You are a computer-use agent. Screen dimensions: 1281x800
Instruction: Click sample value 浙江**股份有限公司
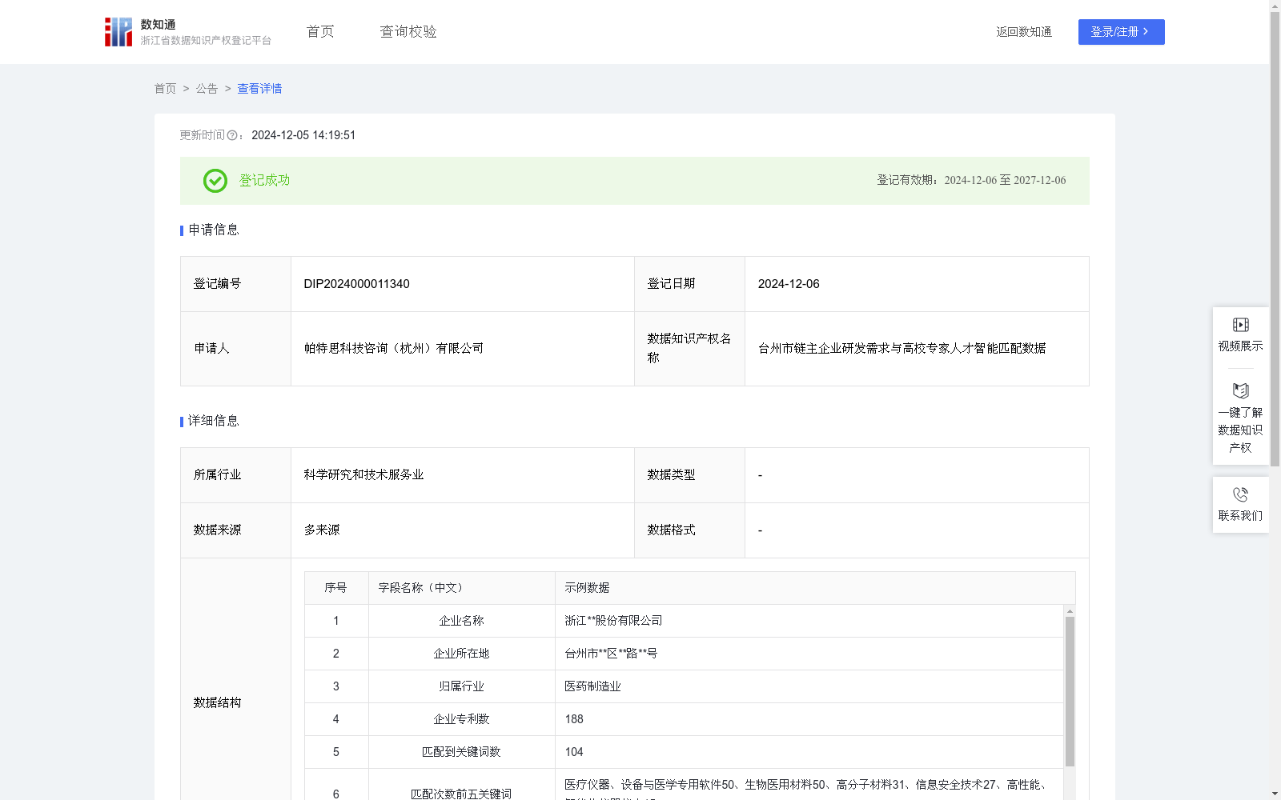613,621
